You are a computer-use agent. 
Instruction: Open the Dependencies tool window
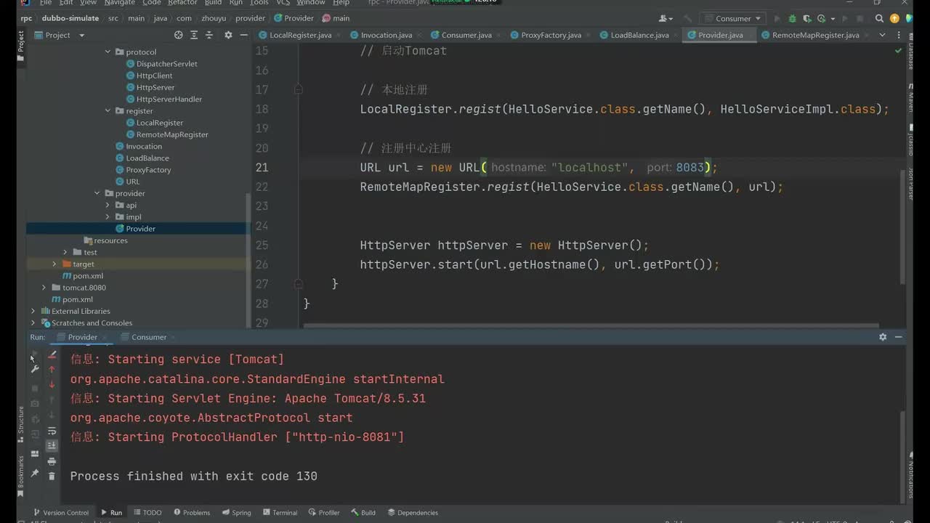413,513
